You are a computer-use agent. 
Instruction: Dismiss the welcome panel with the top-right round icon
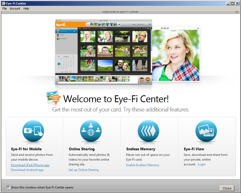coord(236,11)
